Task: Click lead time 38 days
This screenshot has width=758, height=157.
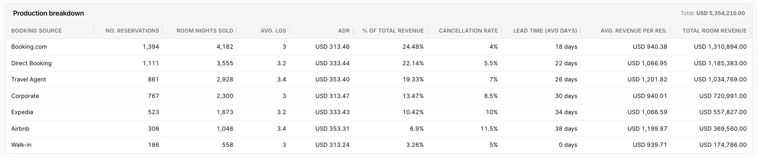Action: (566, 129)
